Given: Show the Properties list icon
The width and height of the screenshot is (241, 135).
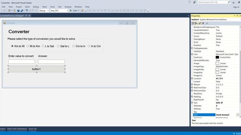Looking at the screenshot, I should (x=200, y=23).
